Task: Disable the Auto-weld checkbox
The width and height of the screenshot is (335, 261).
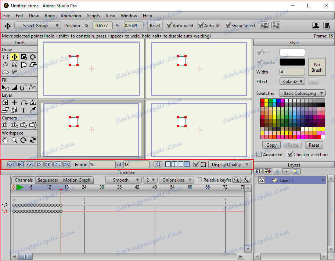Action: [x=169, y=26]
